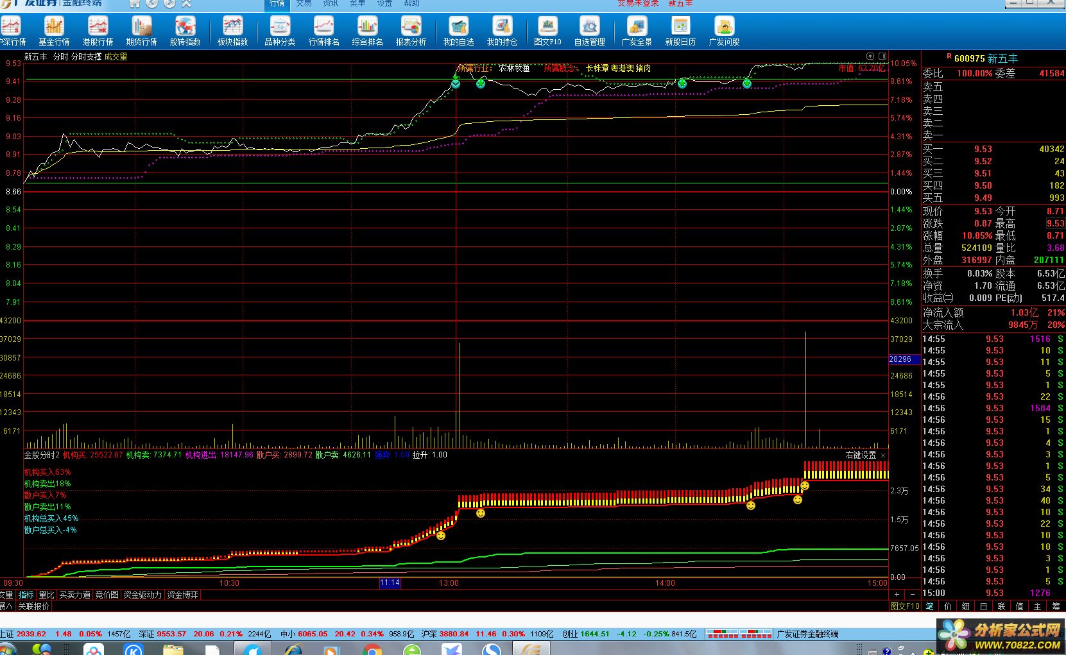The height and width of the screenshot is (655, 1066).
Task: Click the back arrow in title bar
Action: [x=152, y=3]
